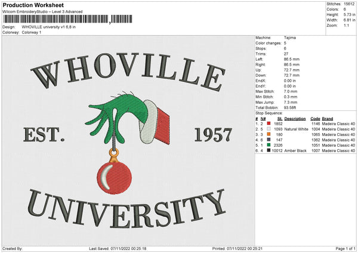Click the 'Natural White' description
The image size is (358, 253).
tap(297, 129)
